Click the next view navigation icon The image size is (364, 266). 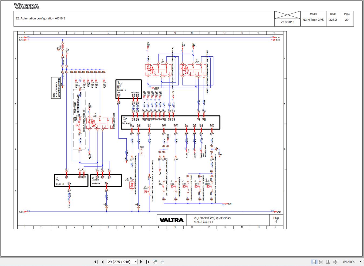(162, 262)
